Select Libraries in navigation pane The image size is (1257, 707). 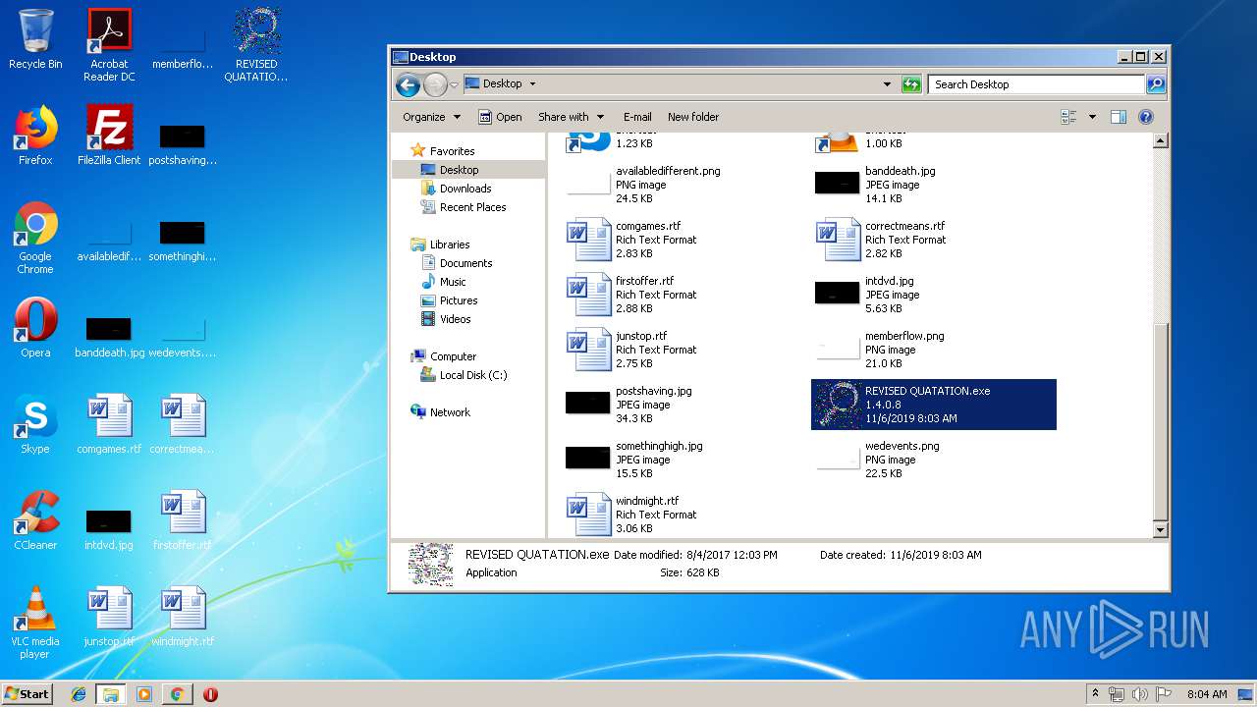pyautogui.click(x=450, y=245)
